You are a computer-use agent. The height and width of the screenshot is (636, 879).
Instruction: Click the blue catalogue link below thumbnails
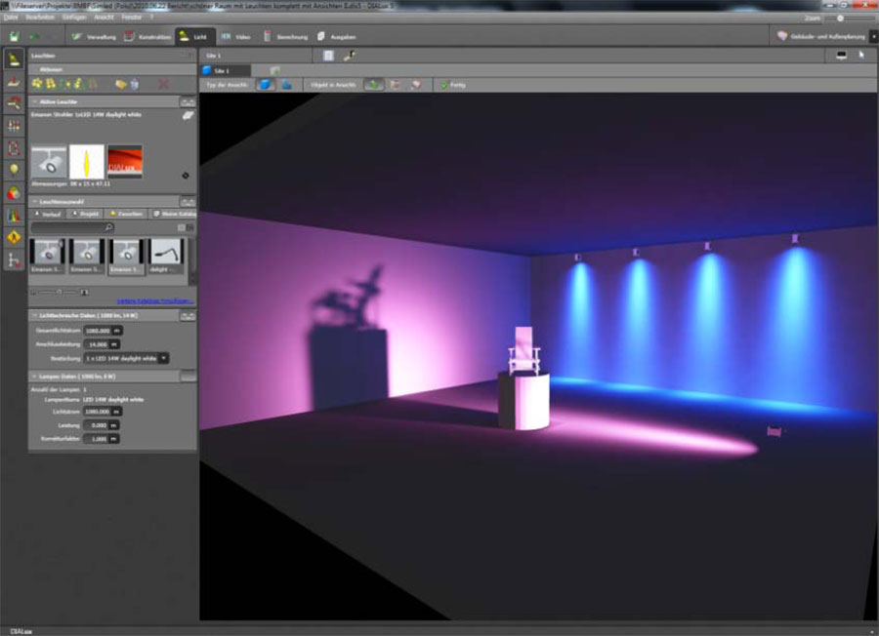pyautogui.click(x=154, y=301)
